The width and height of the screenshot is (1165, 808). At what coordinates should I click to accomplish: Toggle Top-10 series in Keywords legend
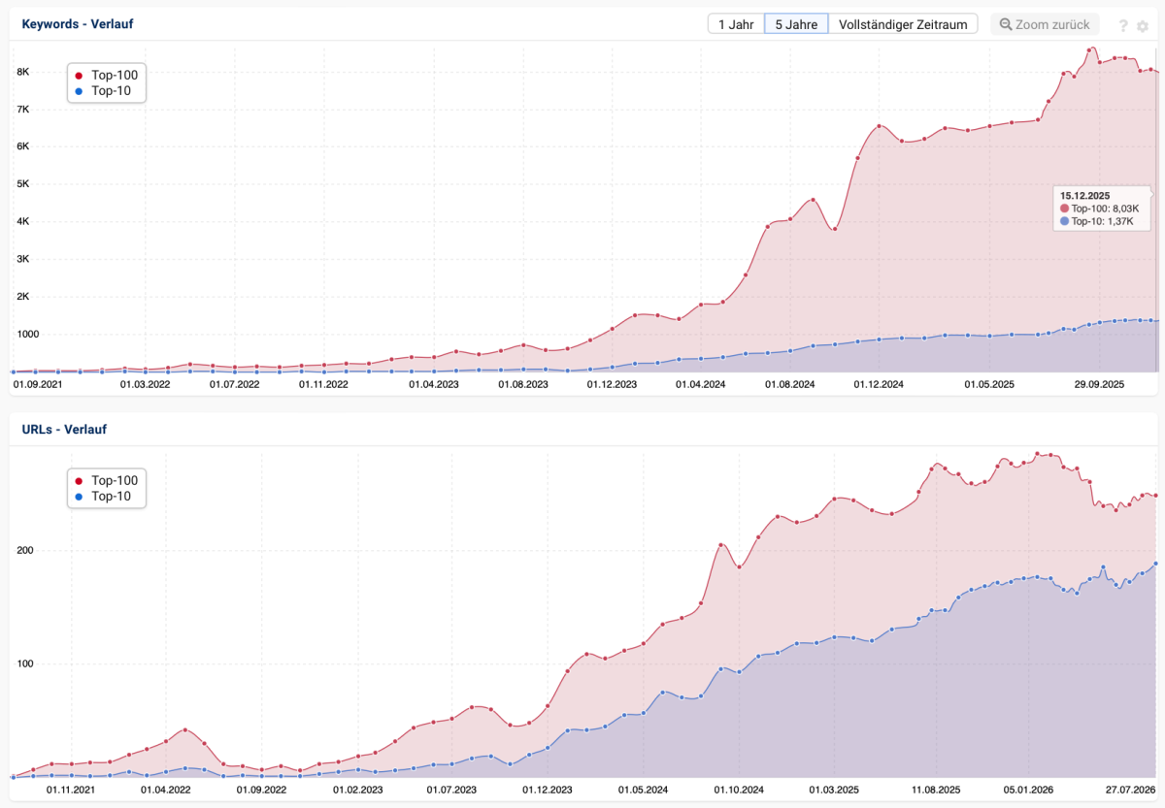102,92
